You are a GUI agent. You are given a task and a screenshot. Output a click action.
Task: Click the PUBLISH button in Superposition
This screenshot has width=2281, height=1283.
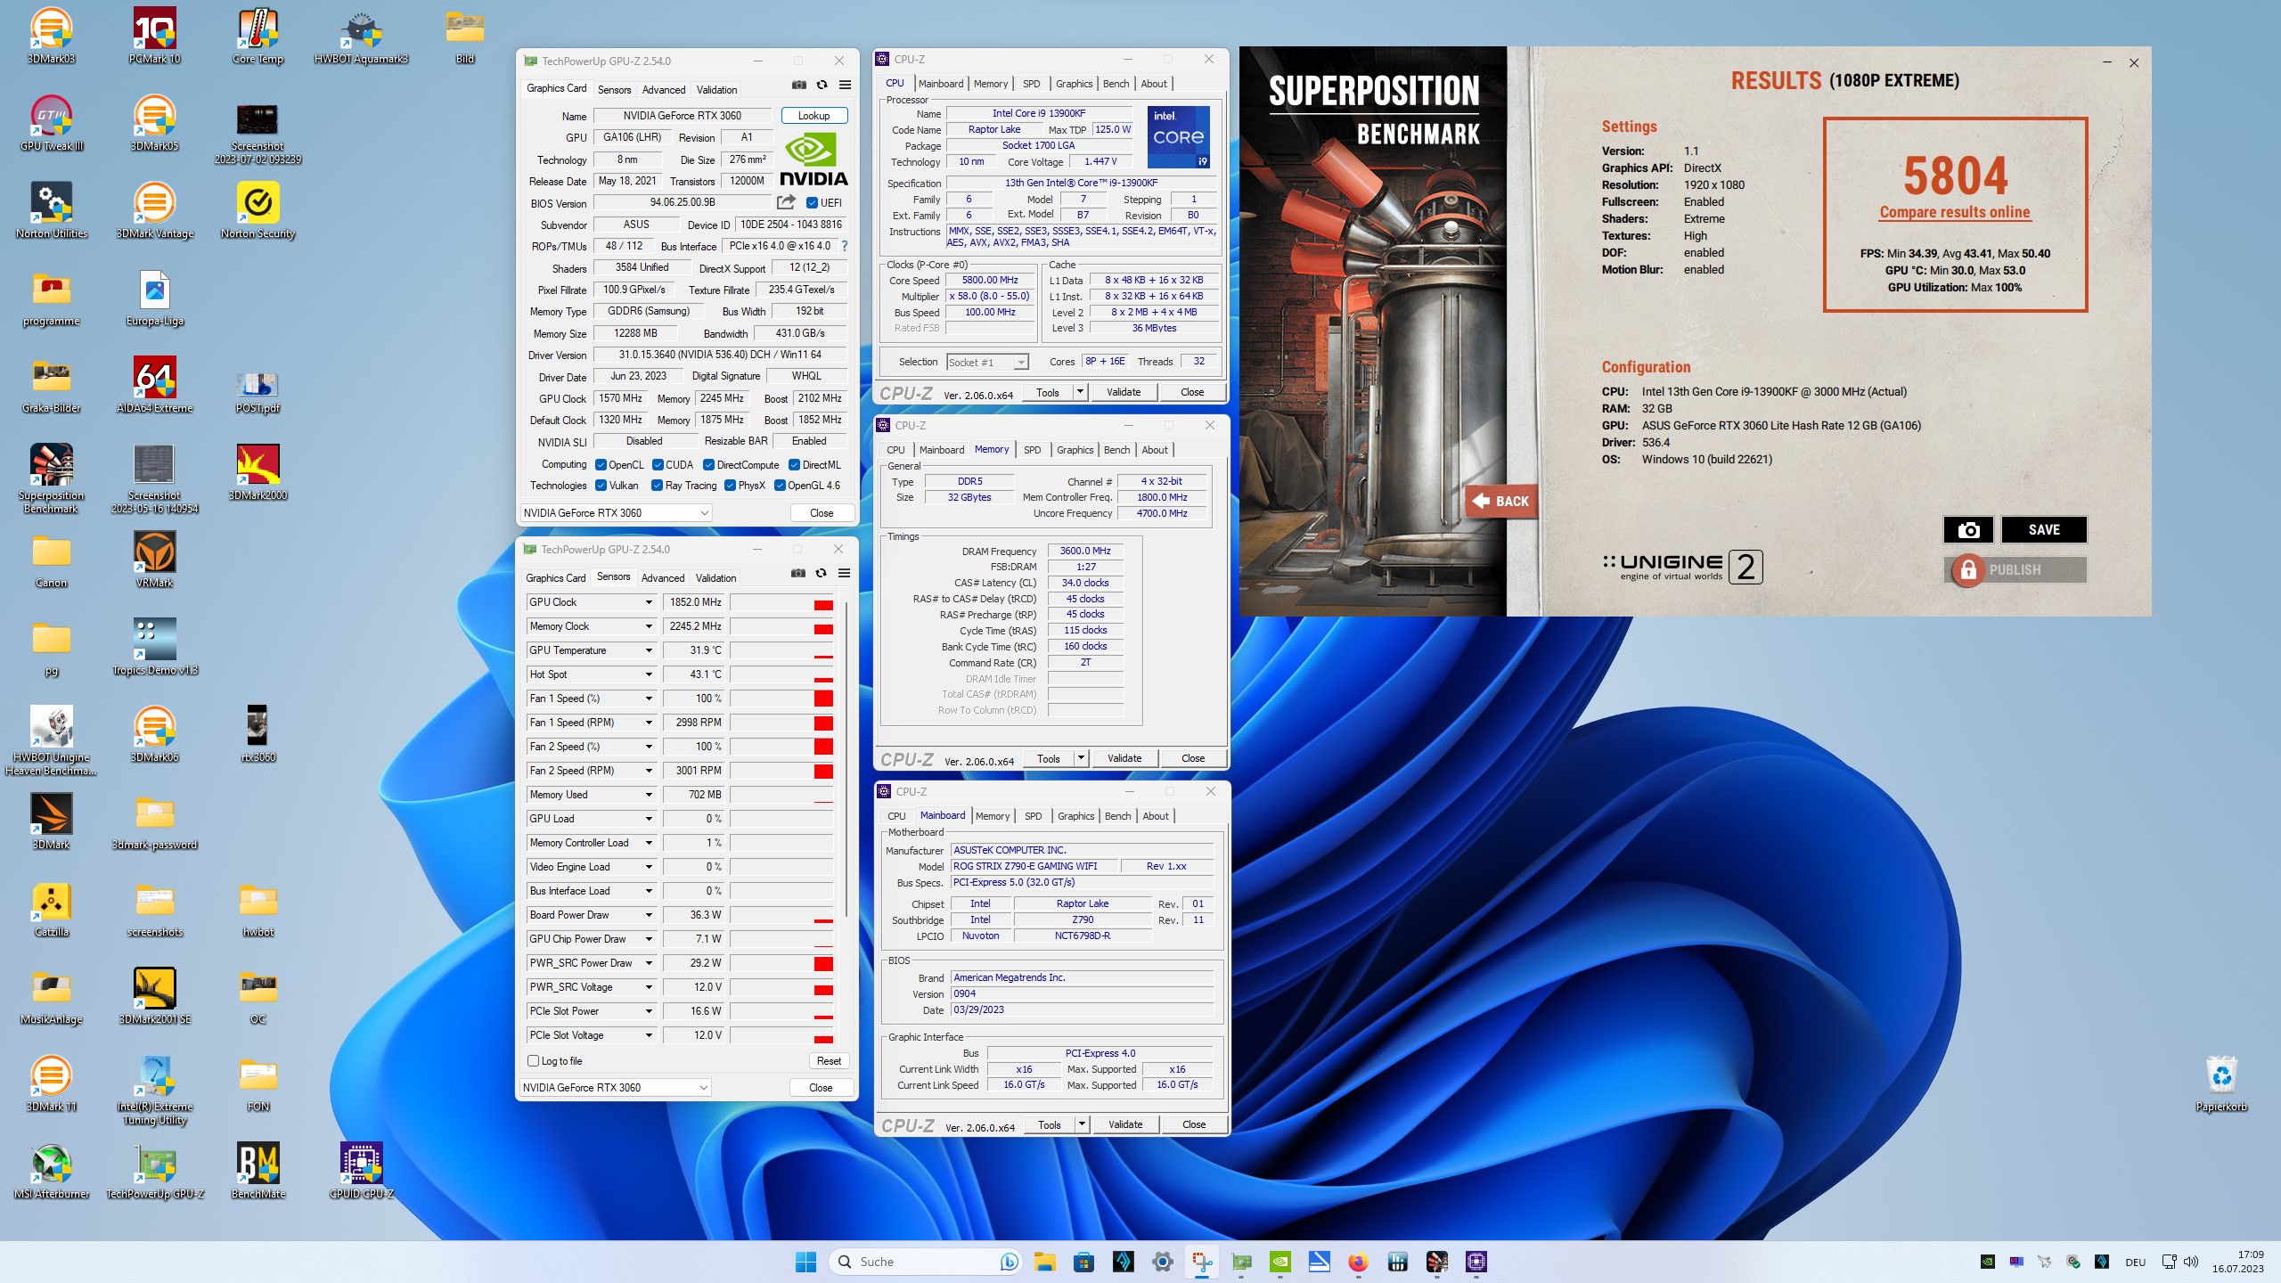2015,570
